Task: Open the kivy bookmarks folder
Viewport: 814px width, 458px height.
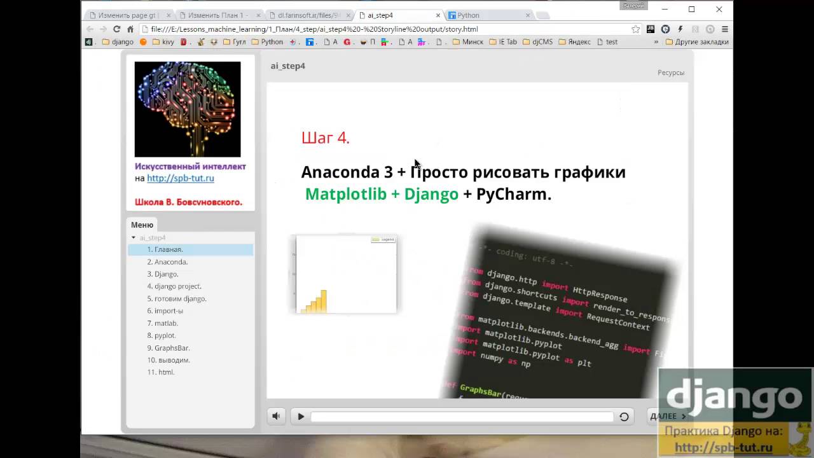Action: (x=163, y=42)
